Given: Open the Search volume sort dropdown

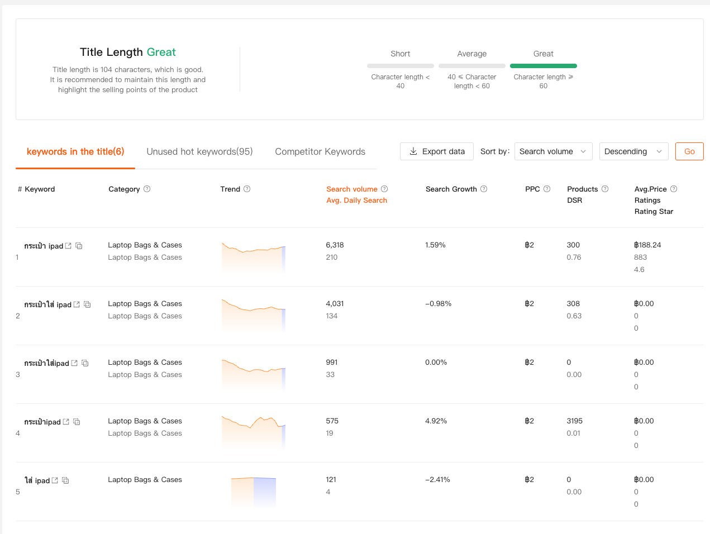Looking at the screenshot, I should click(x=553, y=151).
